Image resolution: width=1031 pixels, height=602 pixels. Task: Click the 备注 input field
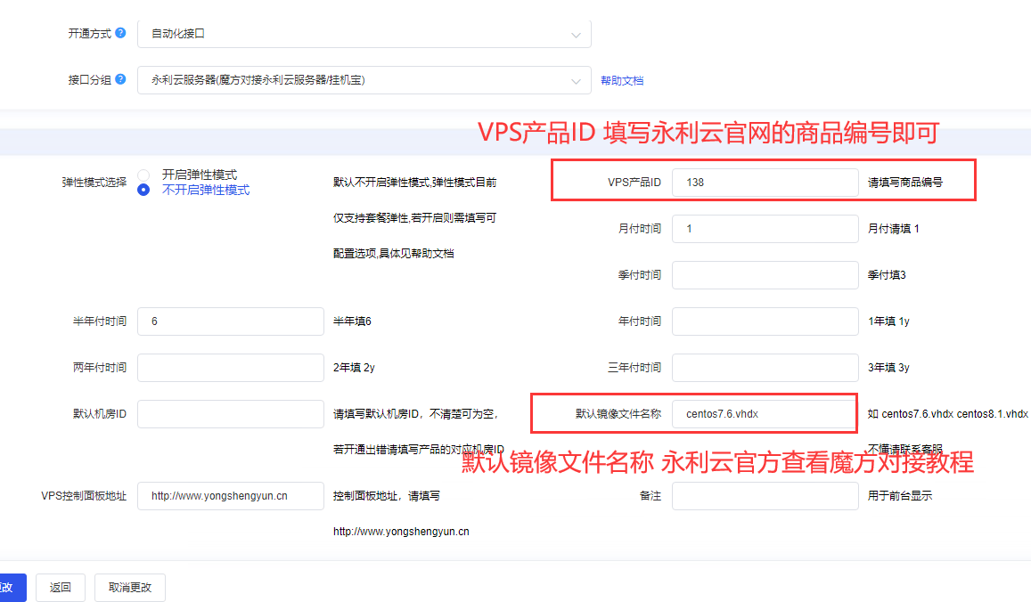coord(765,496)
